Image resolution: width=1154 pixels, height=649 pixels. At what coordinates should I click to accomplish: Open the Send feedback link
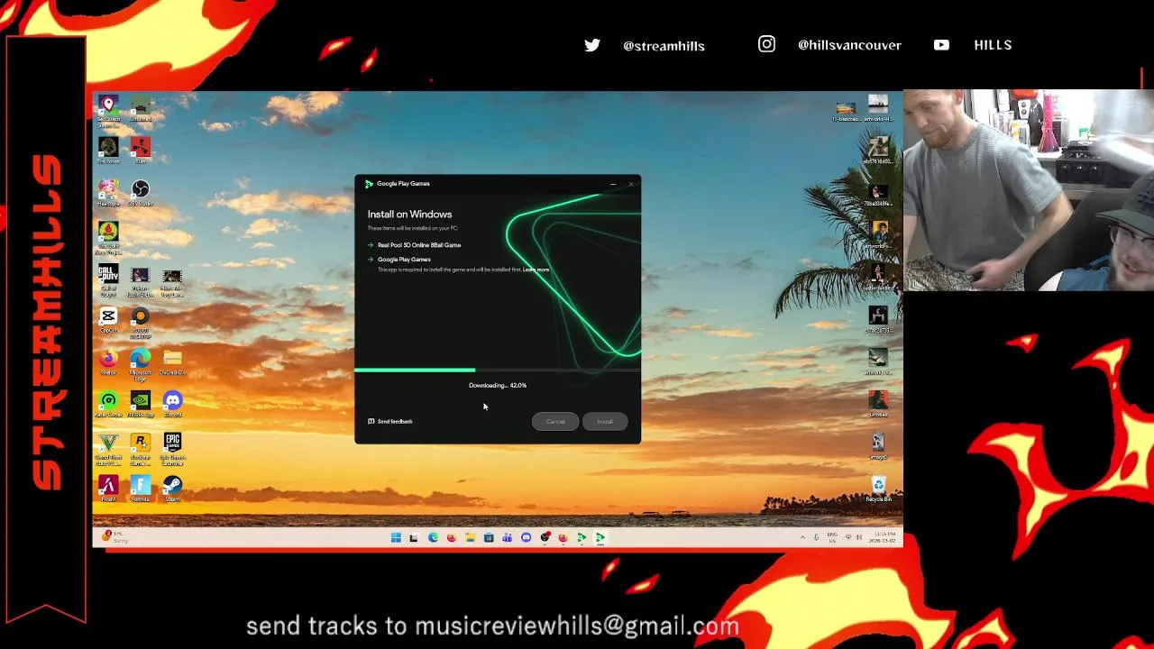tap(390, 421)
